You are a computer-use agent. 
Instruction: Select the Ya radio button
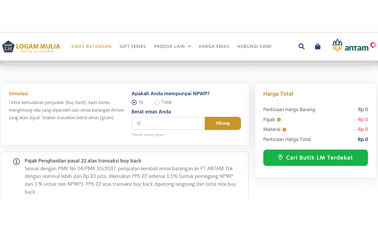tap(134, 102)
